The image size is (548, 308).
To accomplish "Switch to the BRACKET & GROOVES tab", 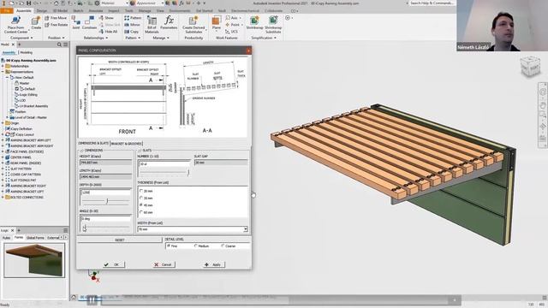I will (127, 144).
